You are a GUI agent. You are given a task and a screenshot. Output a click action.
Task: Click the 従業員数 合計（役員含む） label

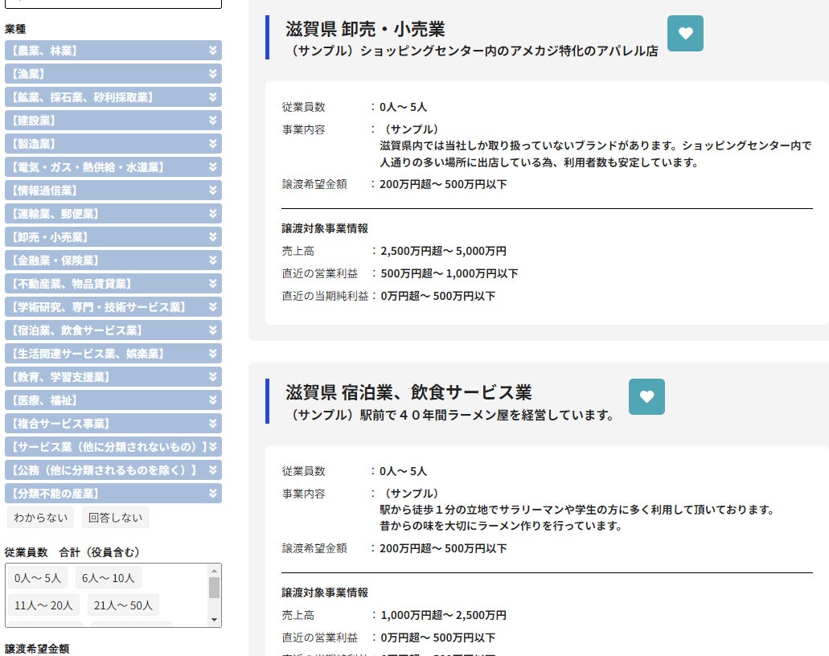coord(72,552)
